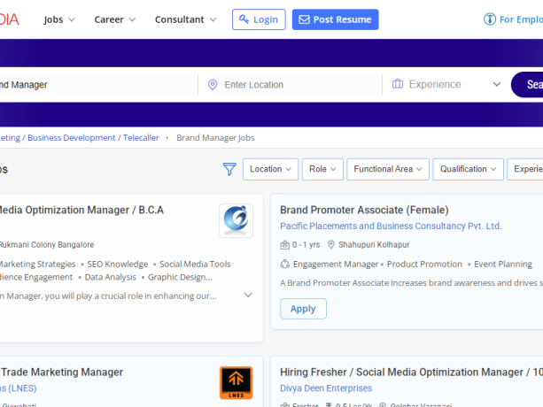
Task: Click the skills icon beside Engagement Manager
Action: tap(284, 265)
